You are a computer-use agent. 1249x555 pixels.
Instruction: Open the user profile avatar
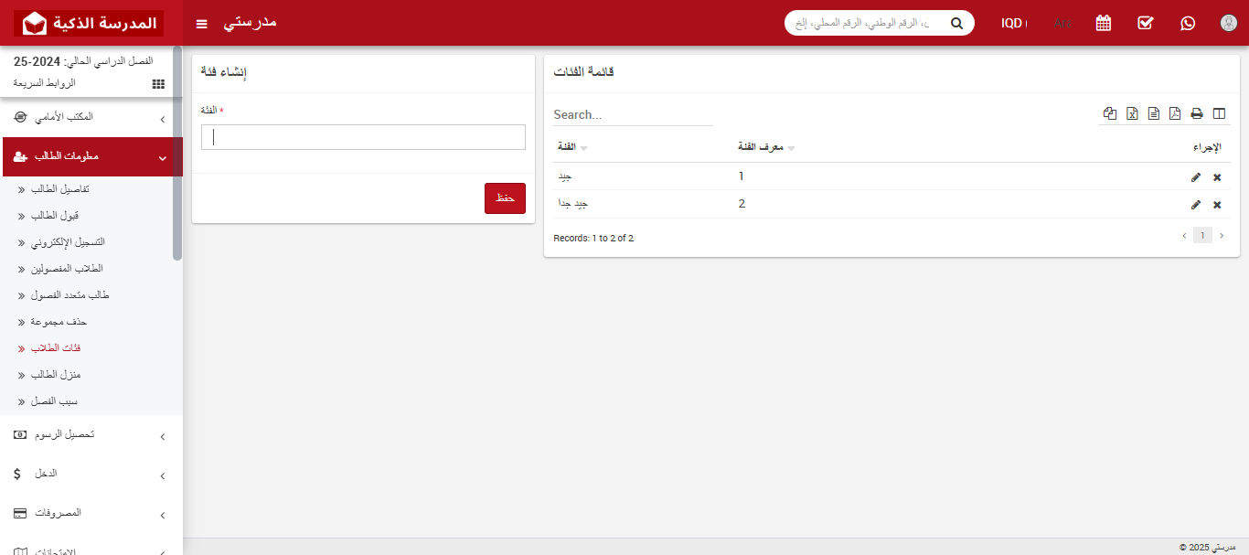(1229, 23)
